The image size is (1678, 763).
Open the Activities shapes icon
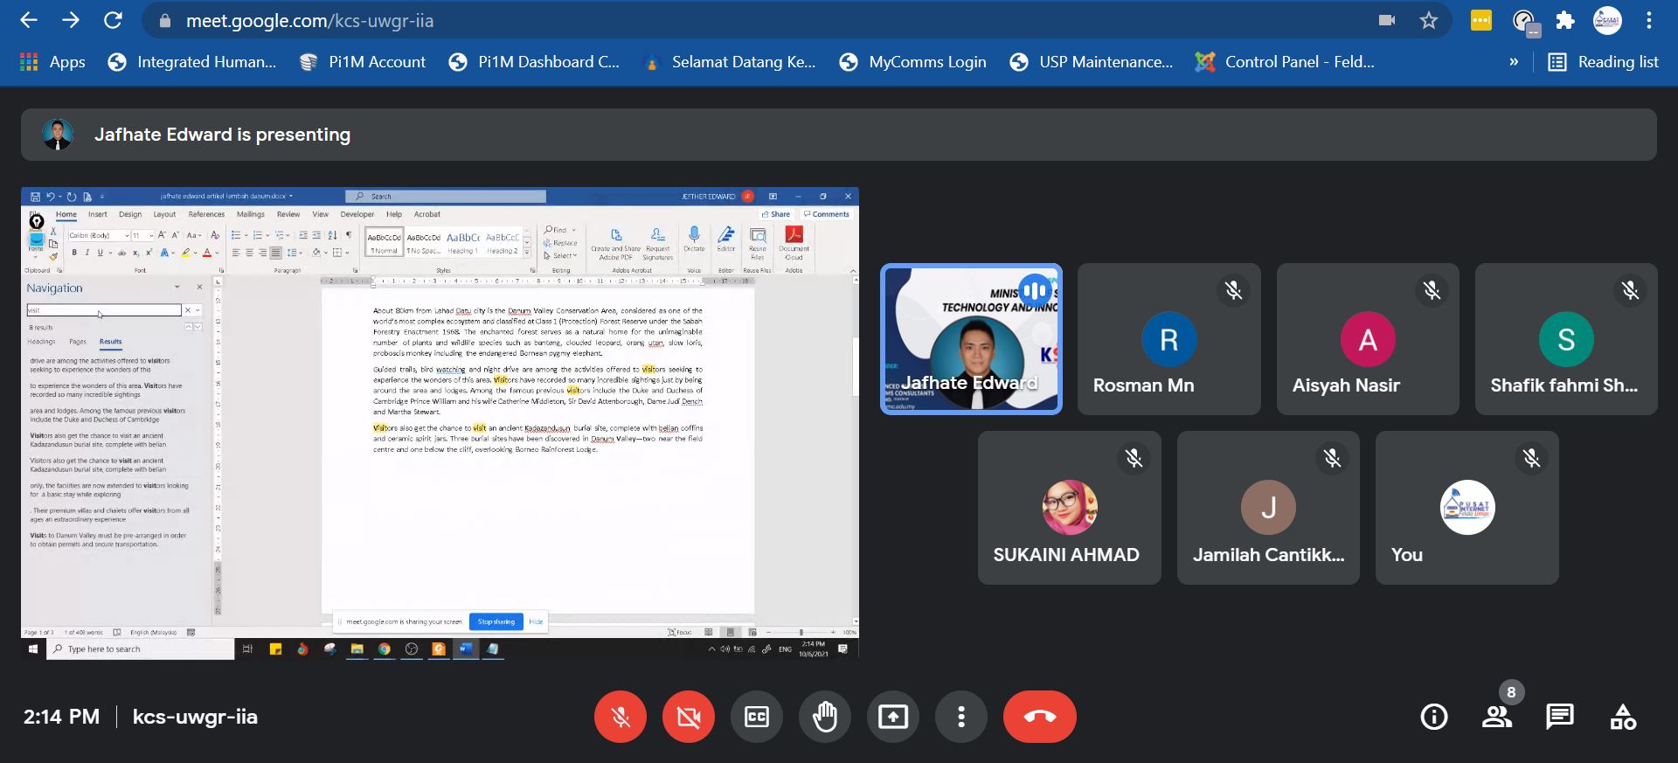click(x=1623, y=717)
